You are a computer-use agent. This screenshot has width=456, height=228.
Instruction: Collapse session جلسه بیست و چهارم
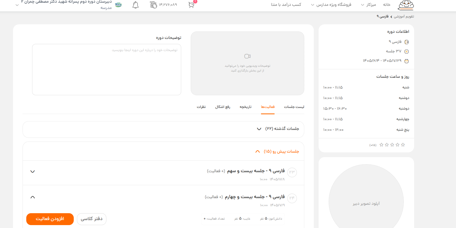coord(33,197)
